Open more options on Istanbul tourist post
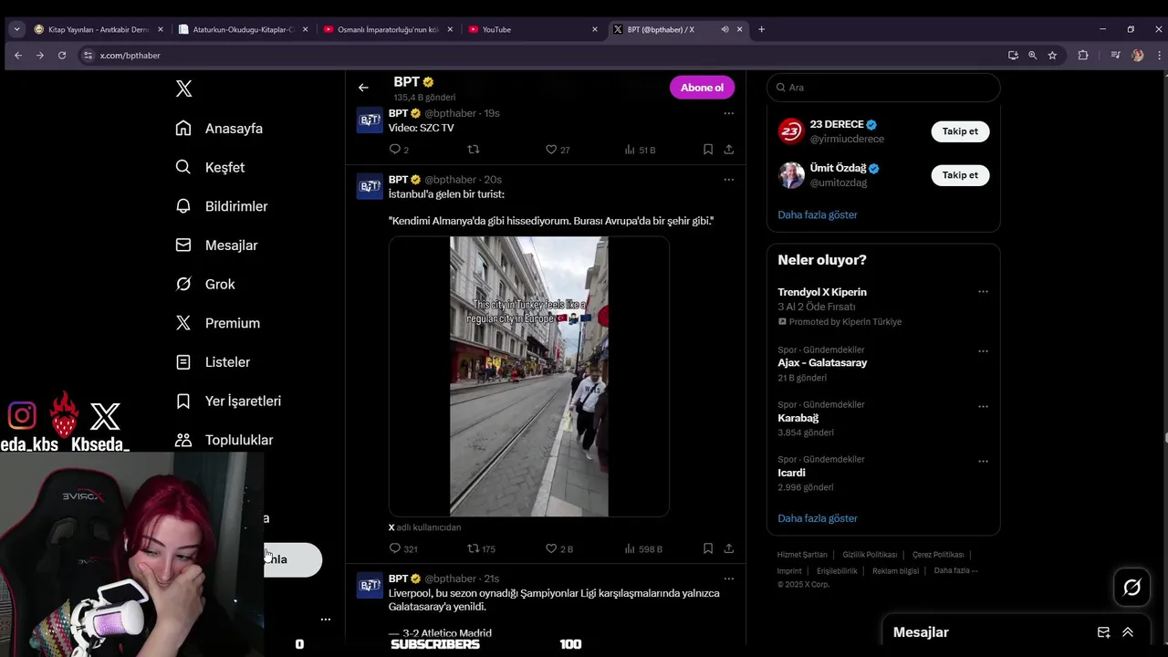The height and width of the screenshot is (657, 1168). click(728, 180)
